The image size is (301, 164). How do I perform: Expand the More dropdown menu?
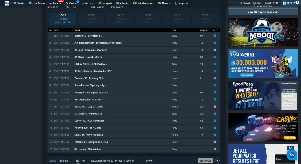point(164,3)
